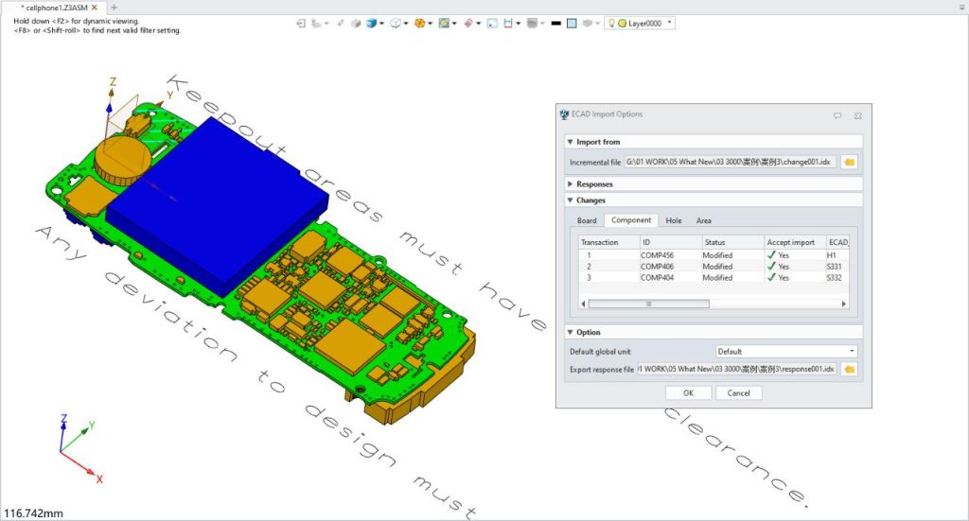Screen dimensions: 969x521
Task: Open the Default global unit dropdown
Action: point(785,352)
